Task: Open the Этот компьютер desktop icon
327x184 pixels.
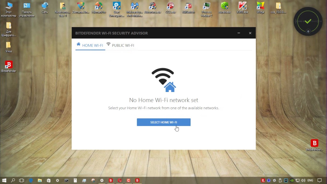Action: click(9, 9)
